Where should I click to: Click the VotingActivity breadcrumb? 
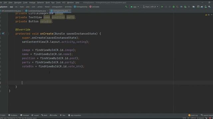click(81, 7)
